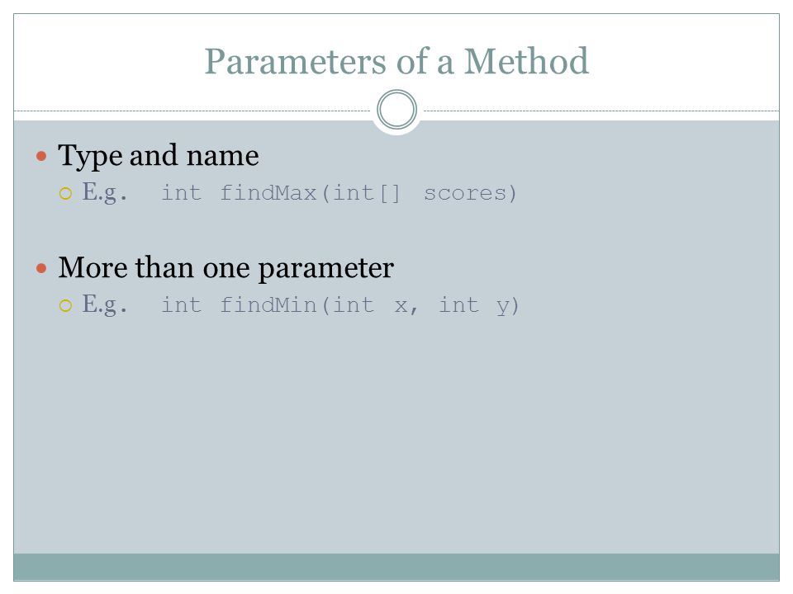
Task: Select the More than one parameter heading
Action: point(226,267)
